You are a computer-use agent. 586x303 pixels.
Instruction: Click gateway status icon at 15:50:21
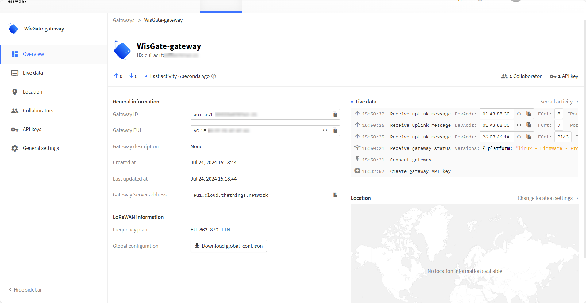coord(357,148)
